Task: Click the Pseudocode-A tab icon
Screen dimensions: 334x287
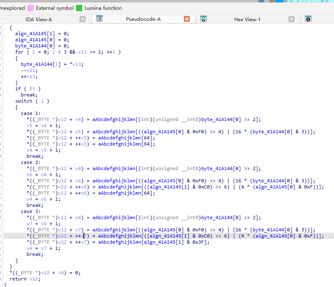Action: (99, 19)
